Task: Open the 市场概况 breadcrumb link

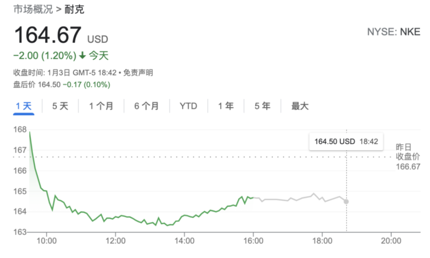Action: (33, 9)
